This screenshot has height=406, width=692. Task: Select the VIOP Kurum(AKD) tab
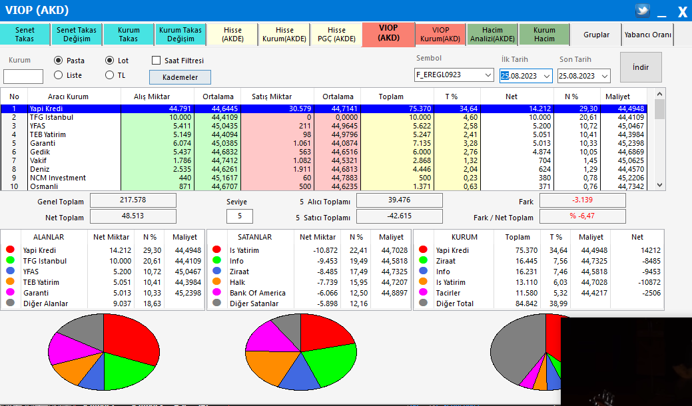[x=440, y=35]
